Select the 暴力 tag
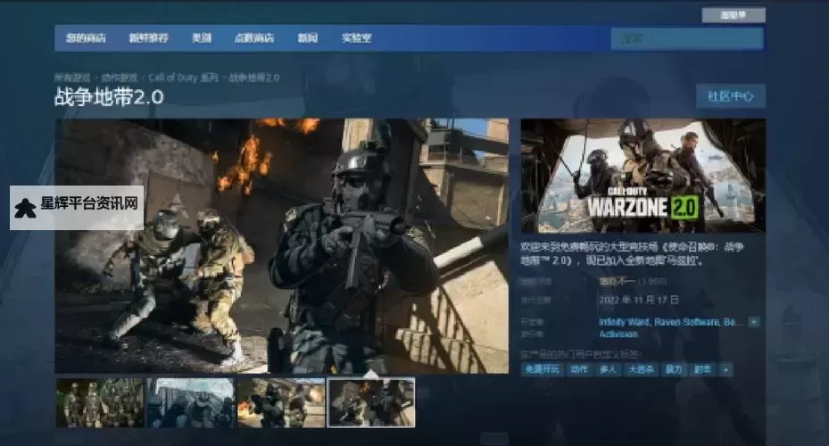Screen dimensions: 829x446 [x=674, y=369]
